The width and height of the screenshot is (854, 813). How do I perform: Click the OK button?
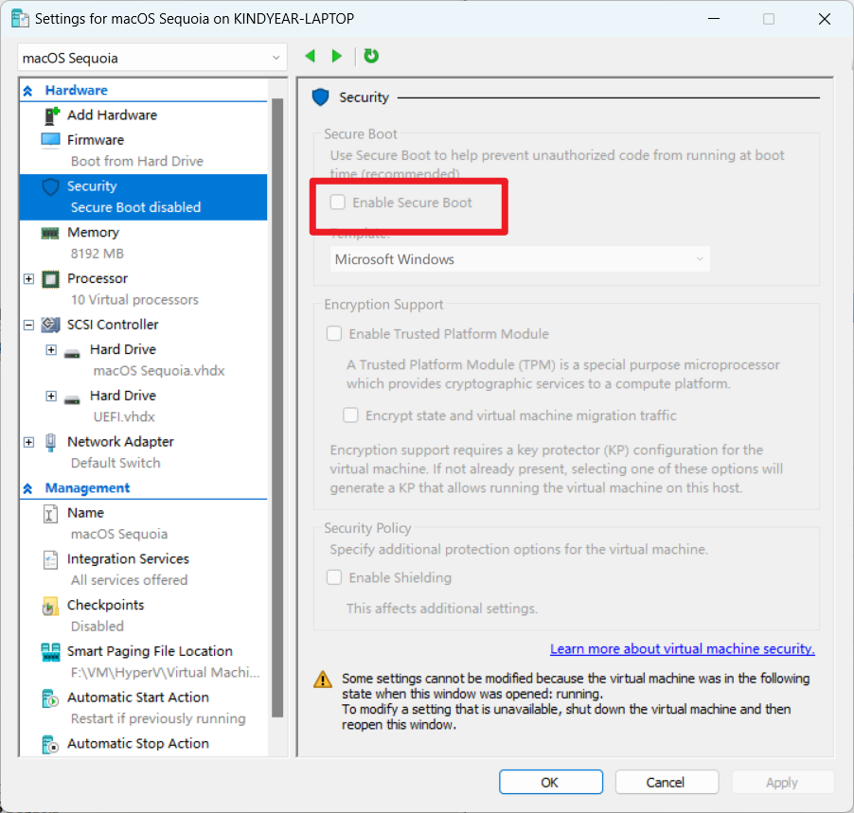(551, 782)
